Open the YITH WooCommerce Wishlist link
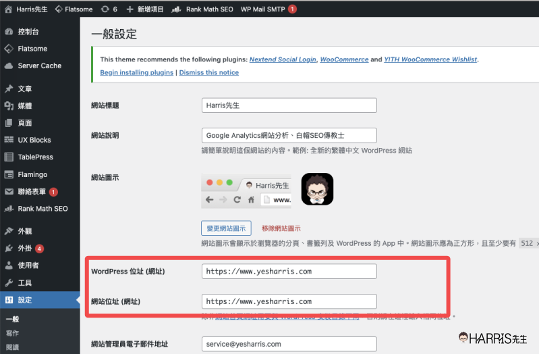 click(x=430, y=59)
